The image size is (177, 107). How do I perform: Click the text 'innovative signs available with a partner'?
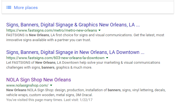pos(38,40)
